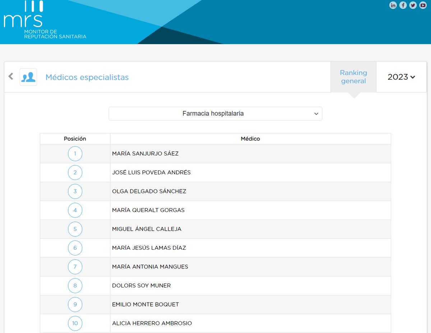Image resolution: width=431 pixels, height=333 pixels.
Task: Select row MARÍA QUERALT GORGAS
Action: click(x=215, y=210)
